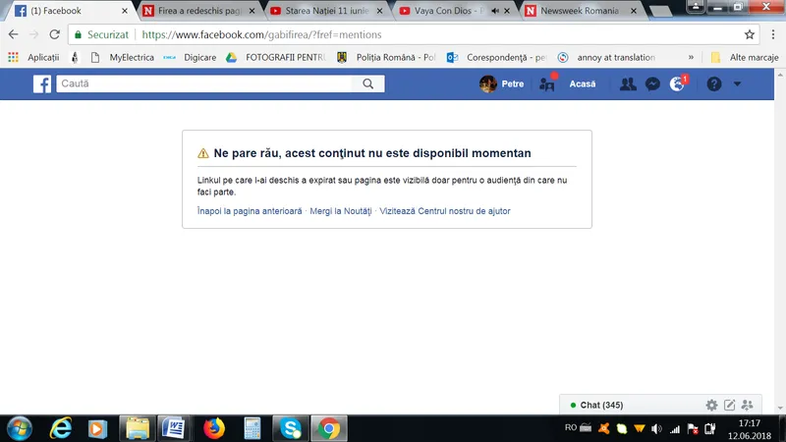
Task: Open the globe notifications icon
Action: point(677,84)
